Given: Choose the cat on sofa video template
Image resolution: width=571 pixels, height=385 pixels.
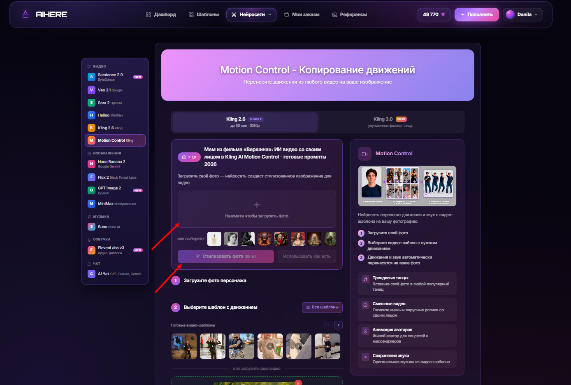Looking at the screenshot, I should [299, 346].
